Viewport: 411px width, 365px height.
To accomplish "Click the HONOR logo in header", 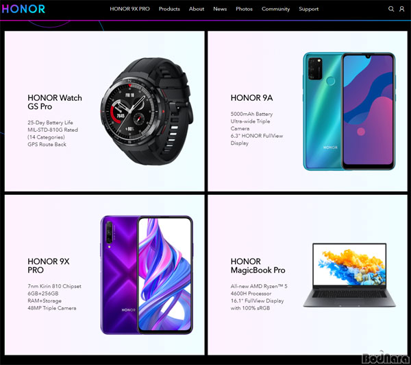I will tap(23, 9).
